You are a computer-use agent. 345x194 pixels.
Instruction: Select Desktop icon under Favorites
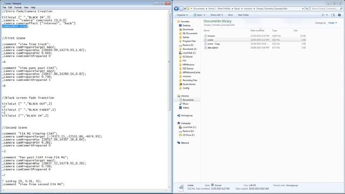click(181, 25)
